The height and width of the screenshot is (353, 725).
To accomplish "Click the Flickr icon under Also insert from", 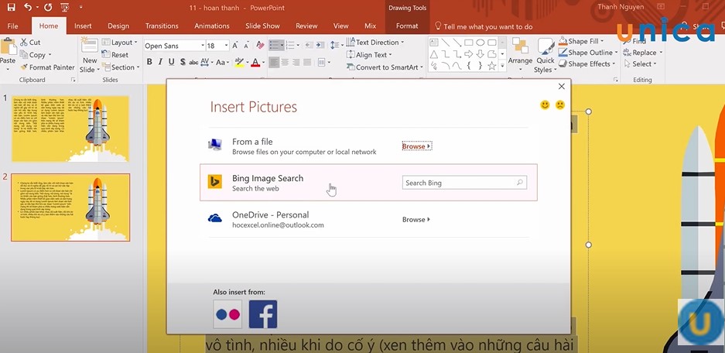I will click(x=227, y=314).
